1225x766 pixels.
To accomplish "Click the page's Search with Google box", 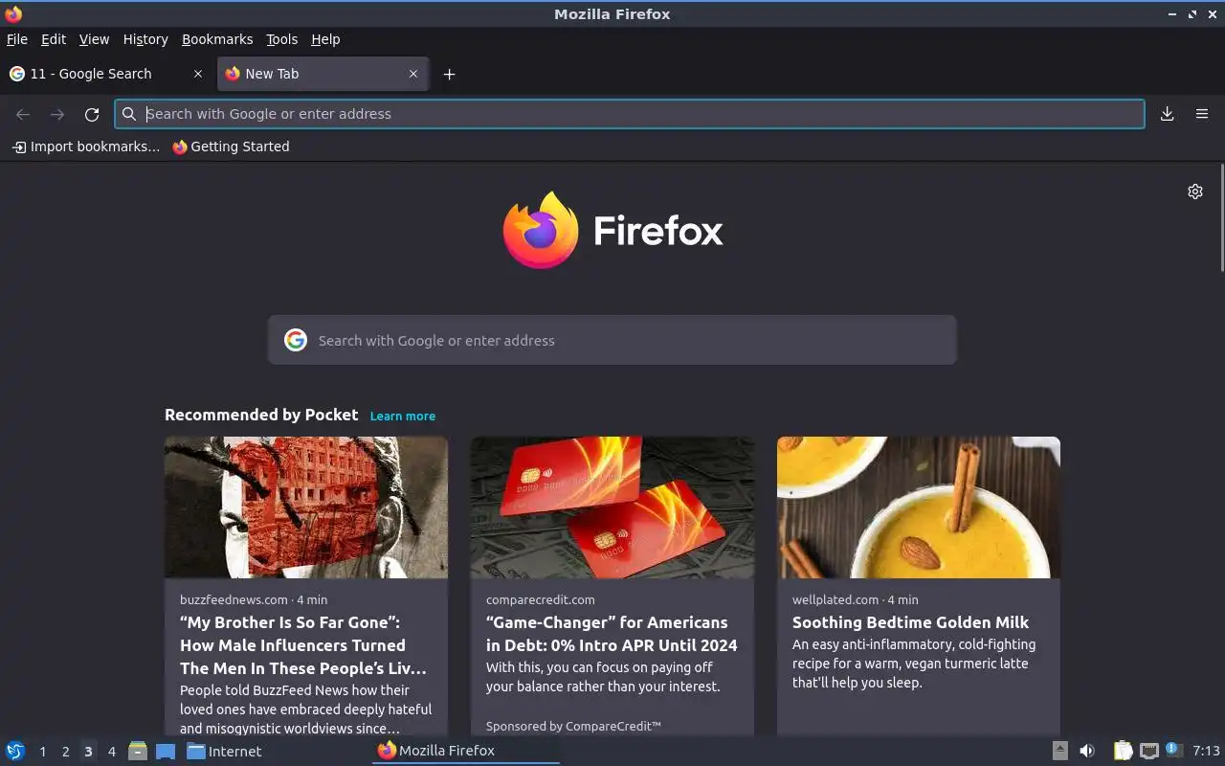I will pos(612,340).
